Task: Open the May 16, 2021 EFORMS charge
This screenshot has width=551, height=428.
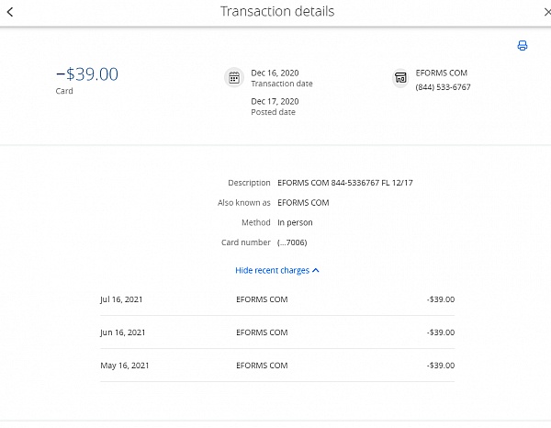Action: click(x=276, y=366)
